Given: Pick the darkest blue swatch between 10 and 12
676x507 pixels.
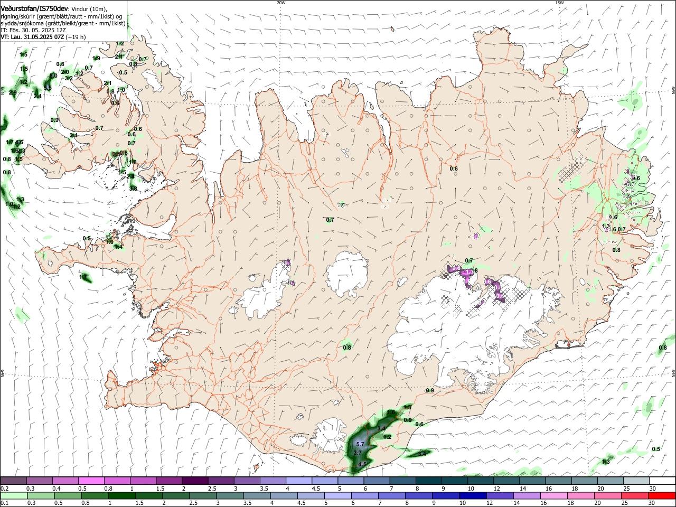Looking at the screenshot, I should pyautogui.click(x=473, y=496).
